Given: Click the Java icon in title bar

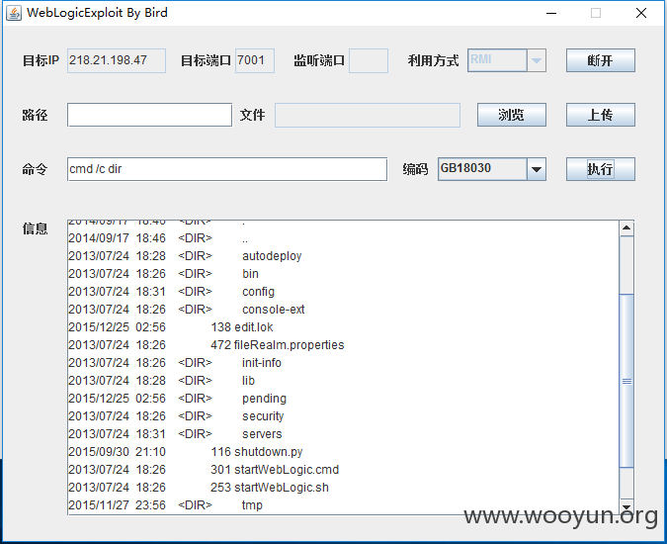Looking at the screenshot, I should (x=14, y=13).
